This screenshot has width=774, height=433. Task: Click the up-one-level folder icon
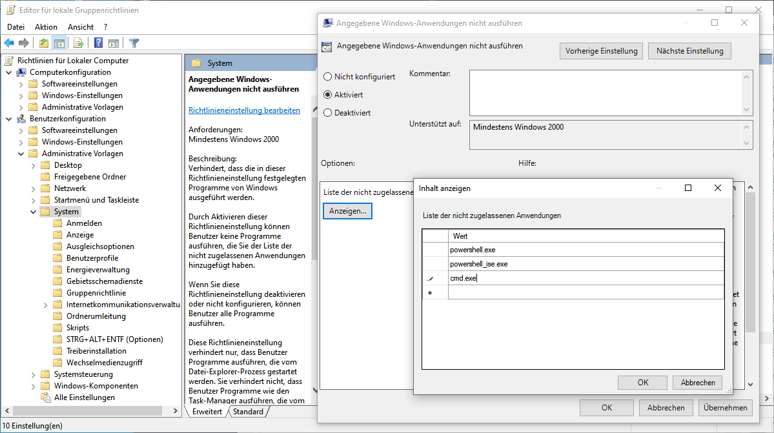pyautogui.click(x=43, y=43)
